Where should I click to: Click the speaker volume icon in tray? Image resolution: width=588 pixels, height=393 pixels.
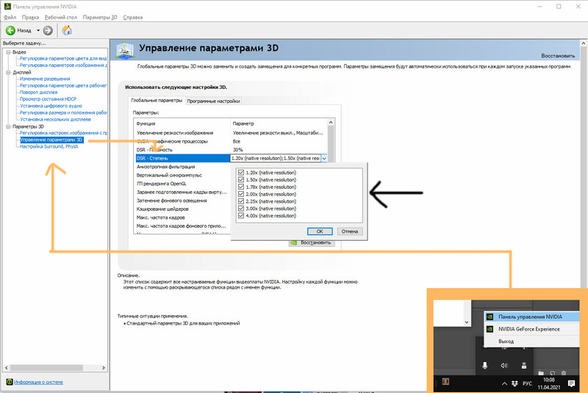tap(504, 364)
